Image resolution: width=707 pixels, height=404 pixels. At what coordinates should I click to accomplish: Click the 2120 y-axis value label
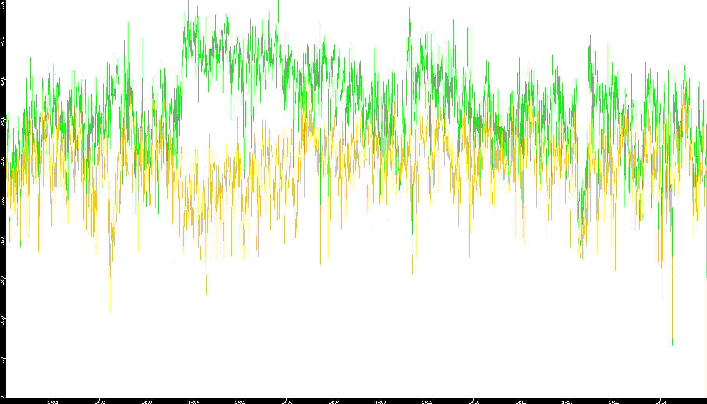pos(2,241)
